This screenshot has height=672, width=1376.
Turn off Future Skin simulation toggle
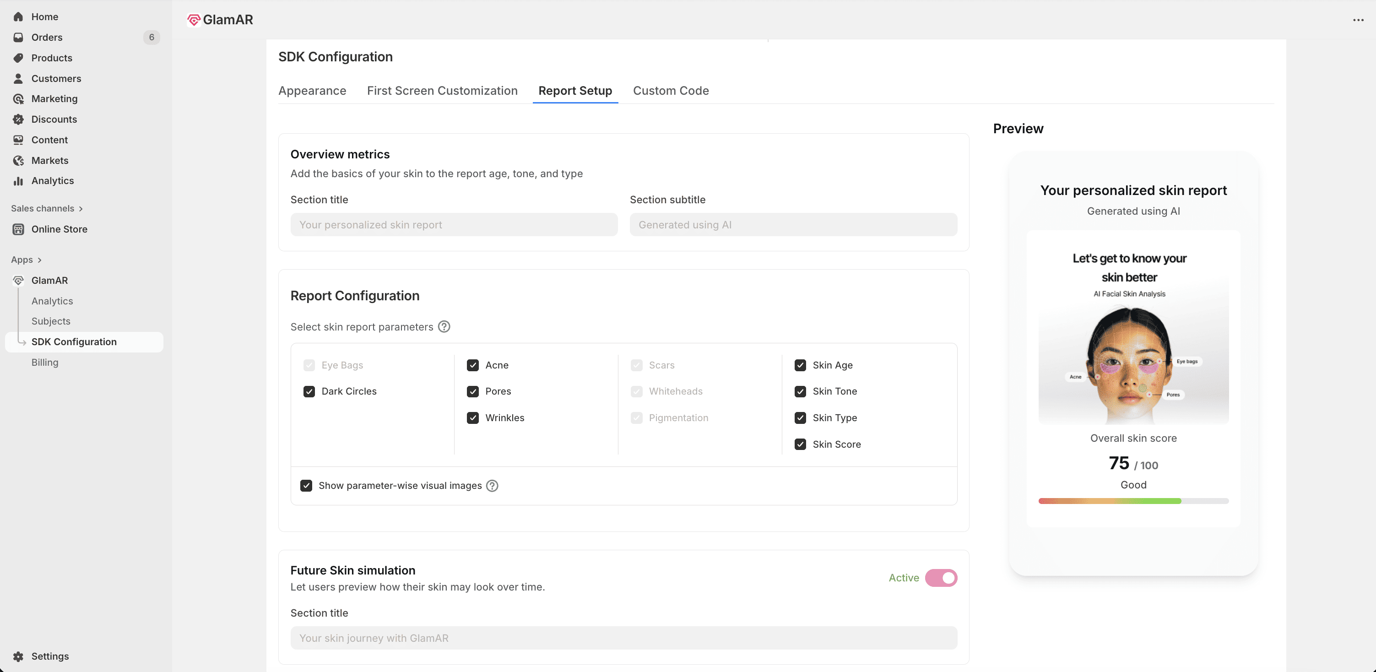tap(941, 578)
